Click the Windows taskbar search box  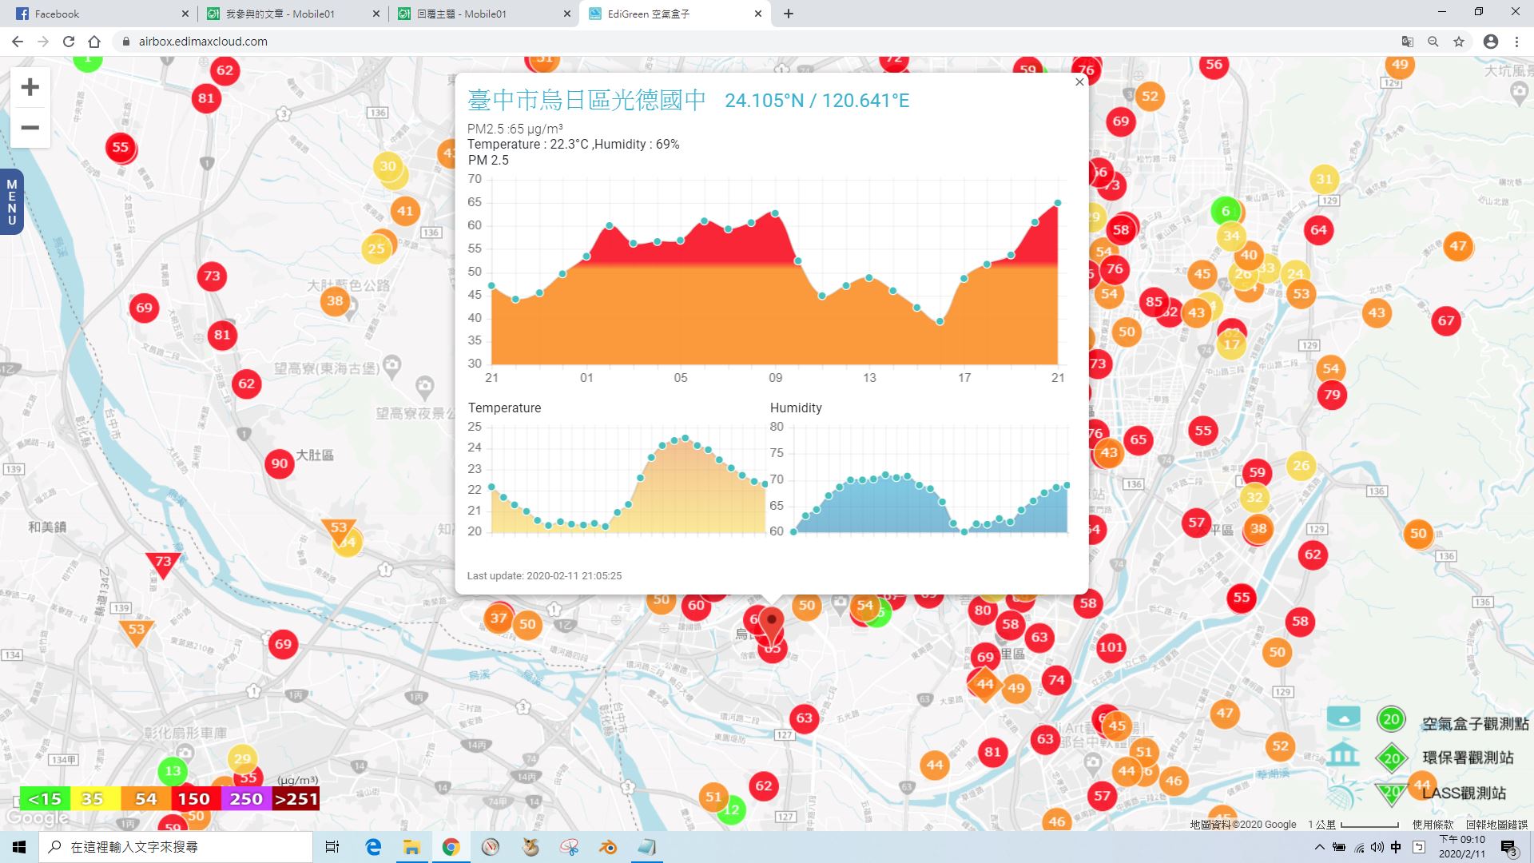pyautogui.click(x=176, y=847)
